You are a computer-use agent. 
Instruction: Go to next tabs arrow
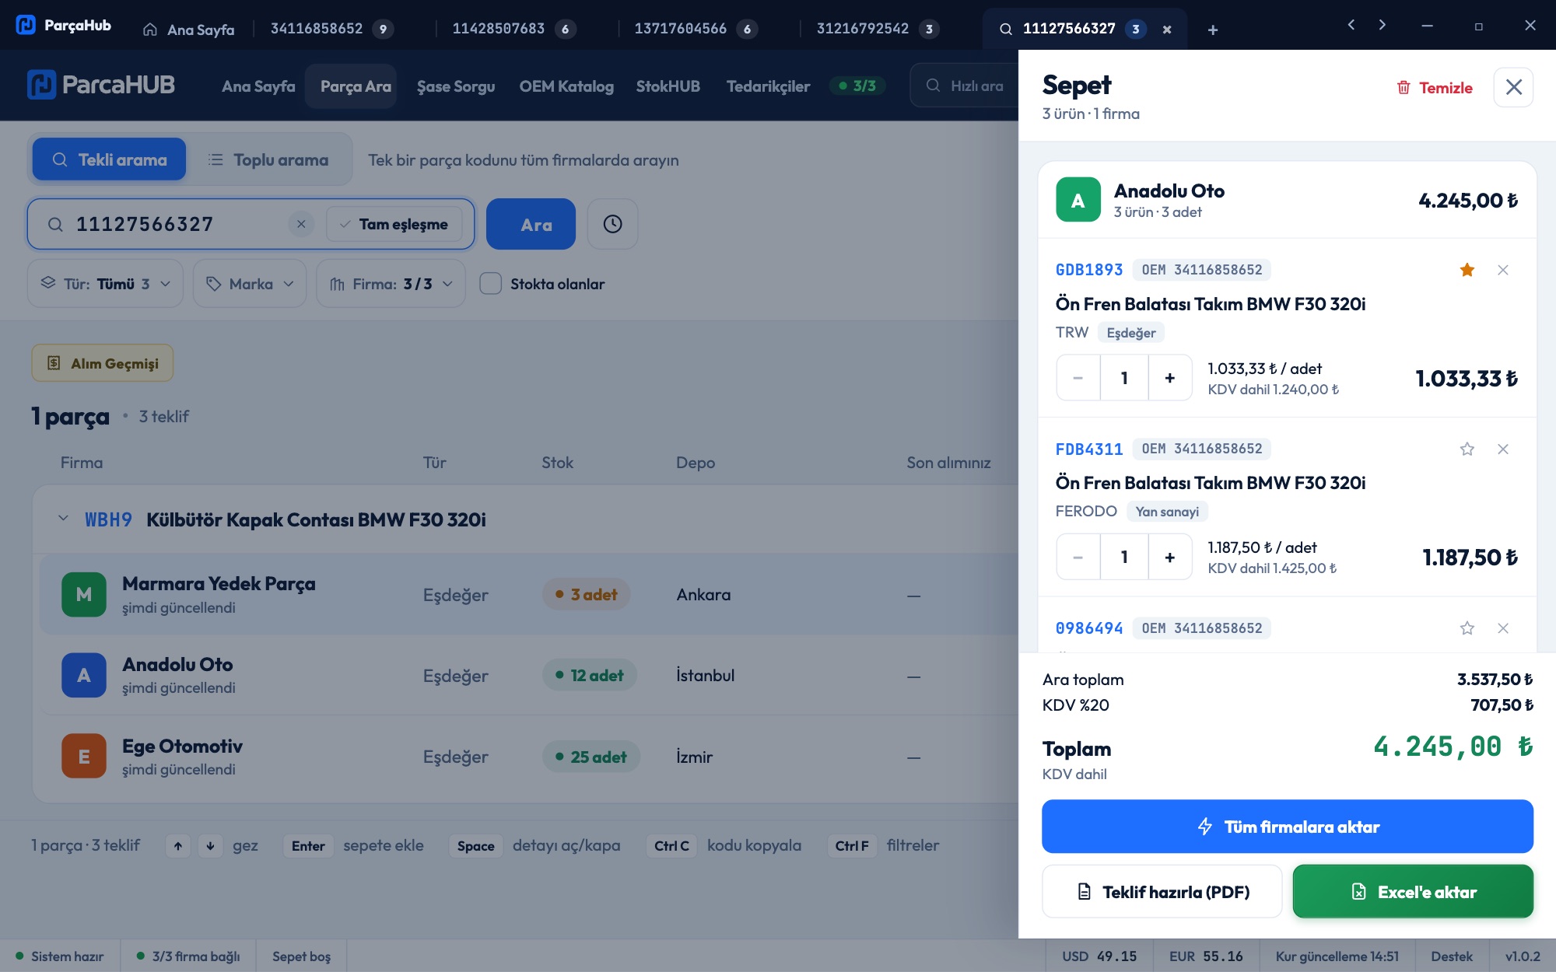coord(1382,25)
